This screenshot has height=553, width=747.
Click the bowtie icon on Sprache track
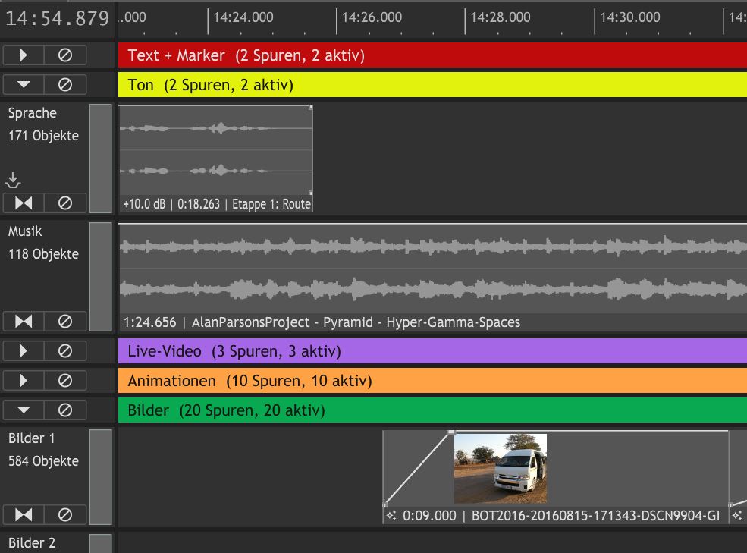(24, 203)
